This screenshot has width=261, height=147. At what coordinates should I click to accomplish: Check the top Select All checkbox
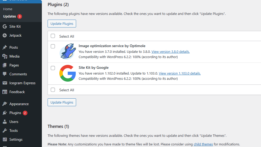pos(53,36)
